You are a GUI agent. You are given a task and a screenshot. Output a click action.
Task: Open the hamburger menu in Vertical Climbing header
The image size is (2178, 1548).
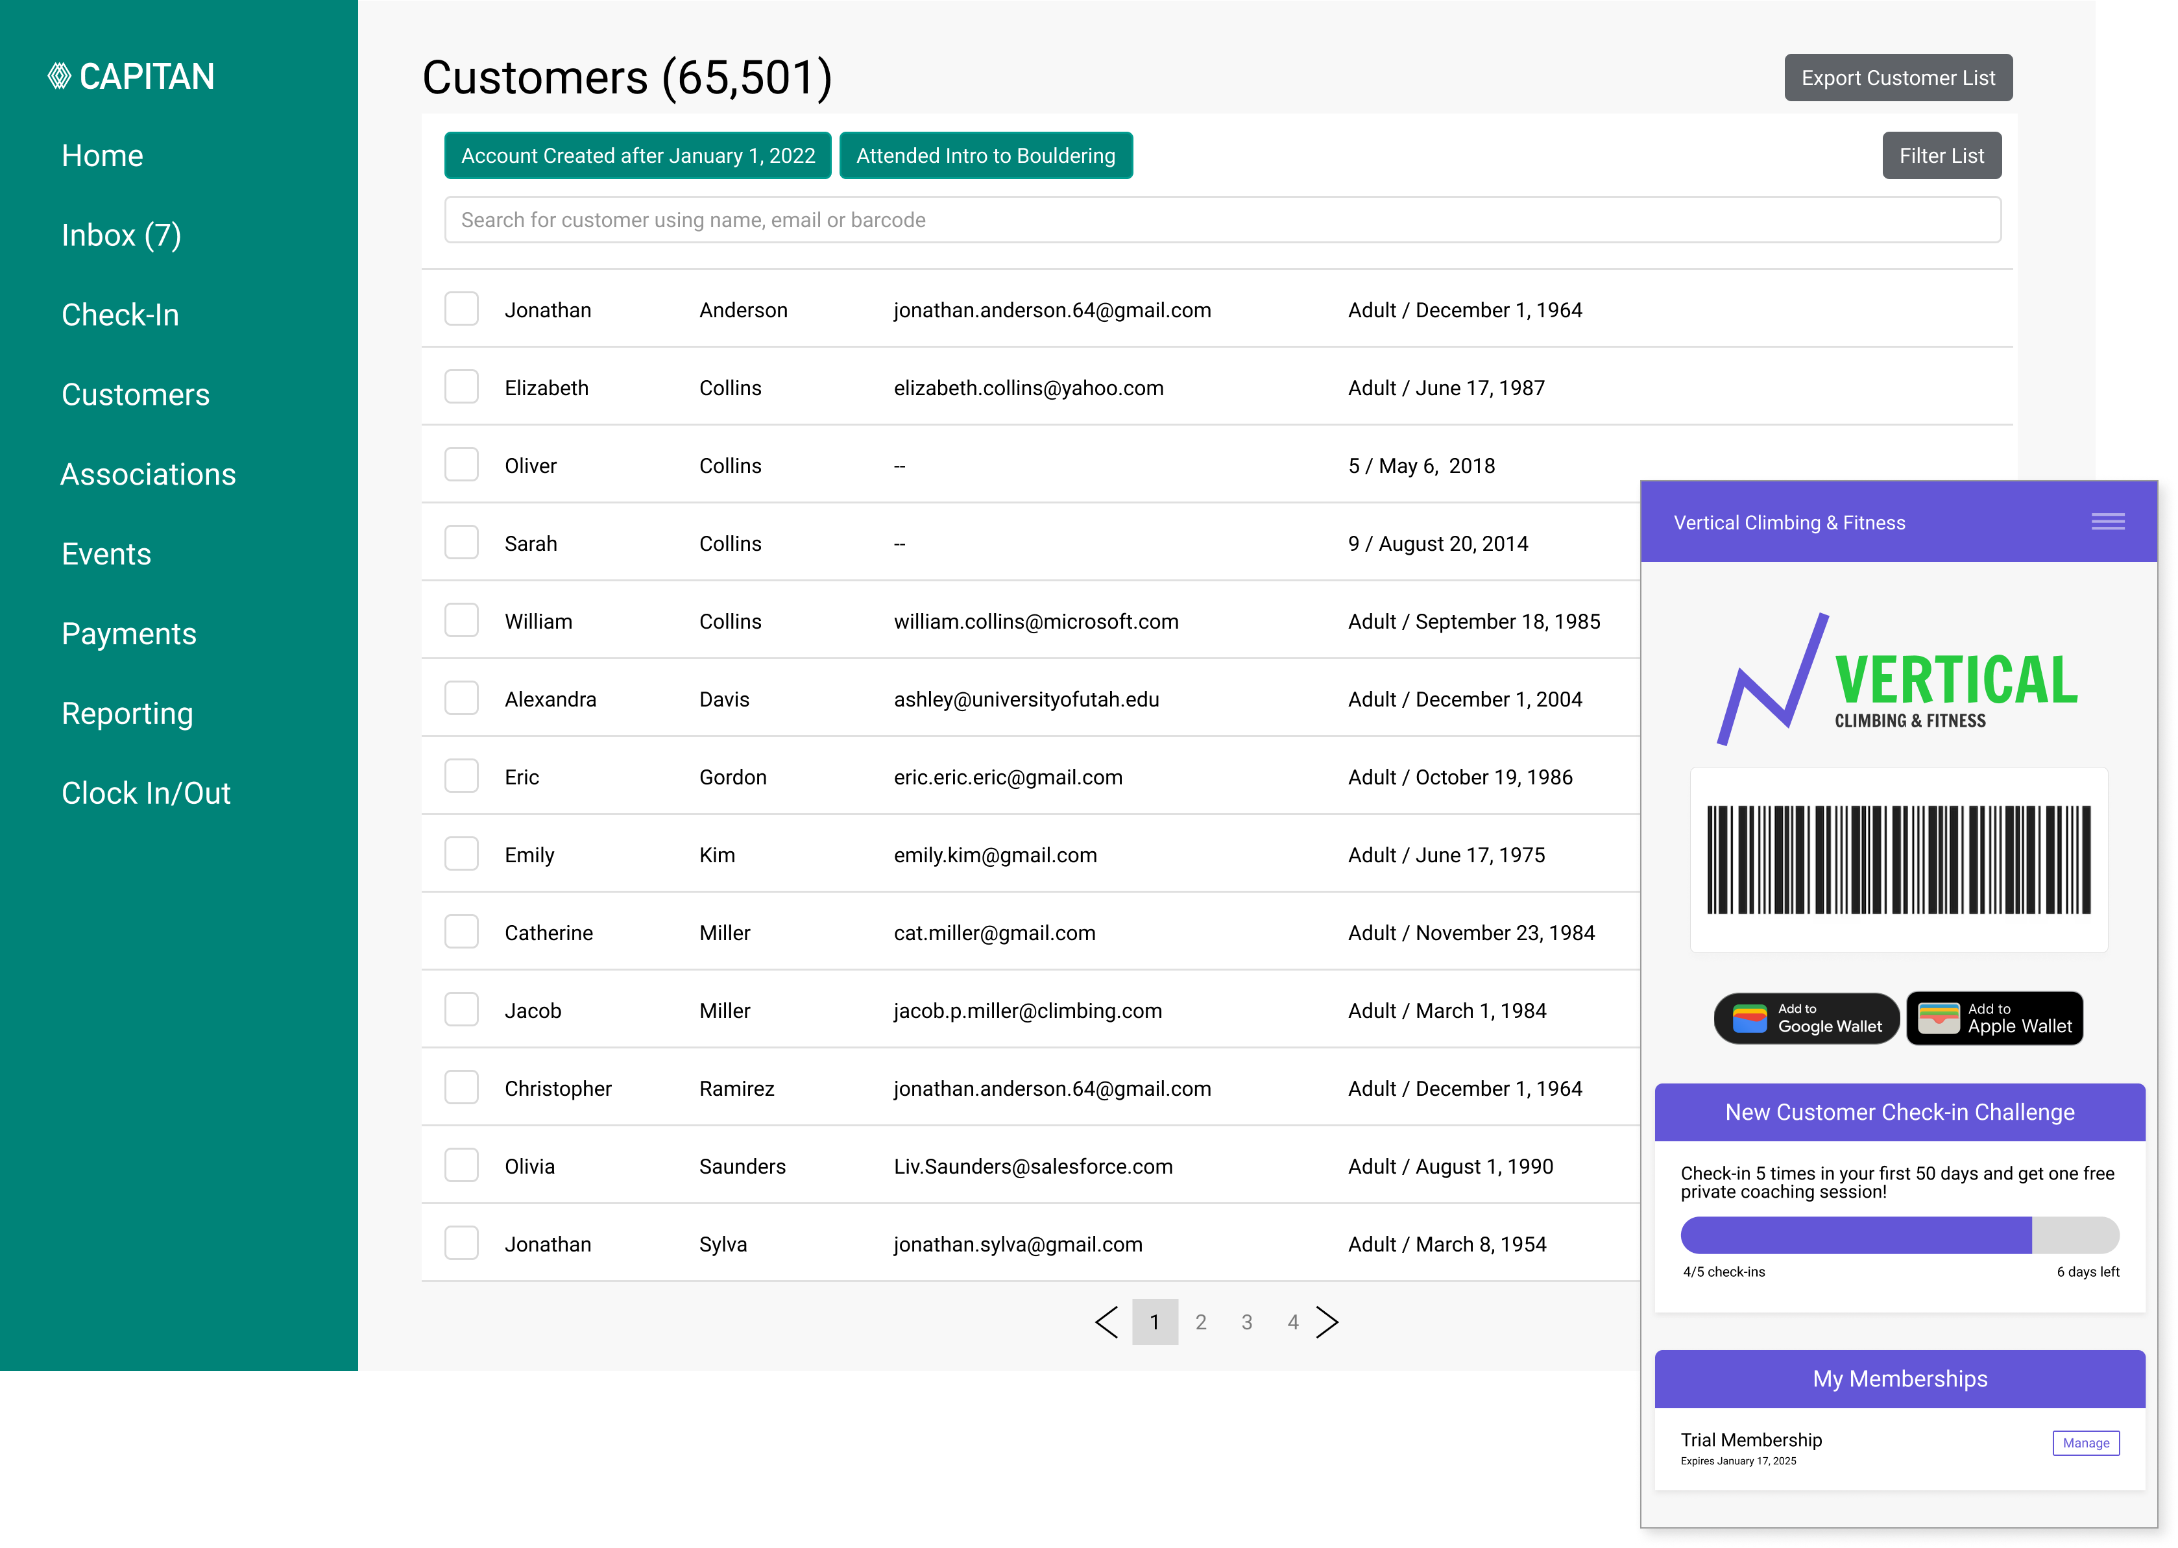point(2107,522)
